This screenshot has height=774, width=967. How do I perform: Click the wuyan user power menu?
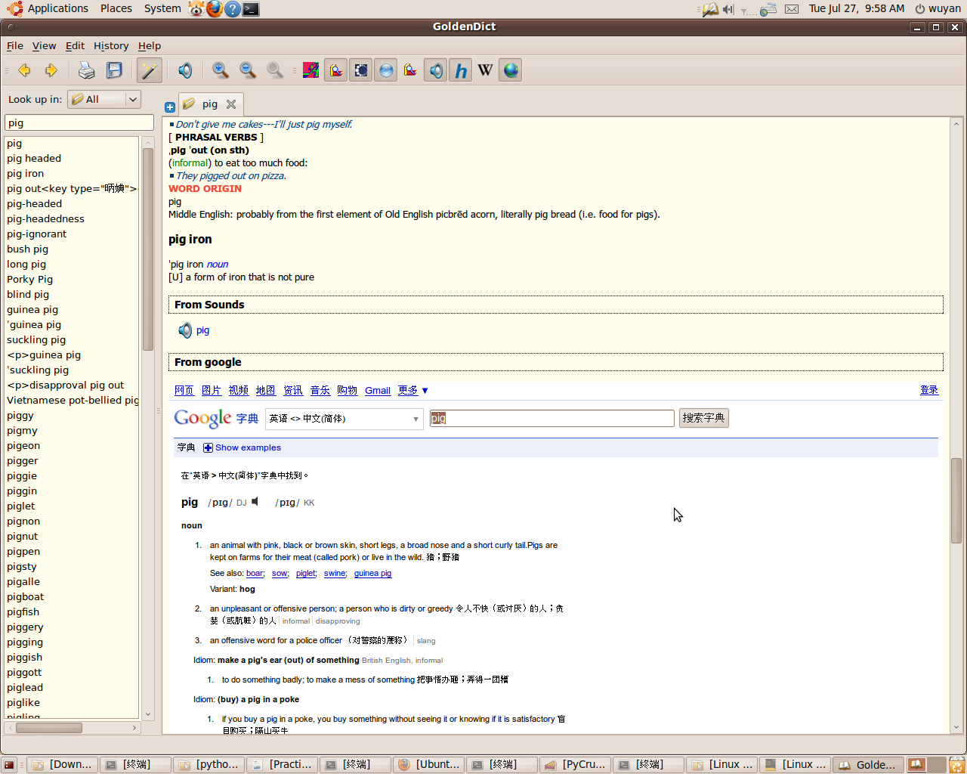click(x=938, y=8)
